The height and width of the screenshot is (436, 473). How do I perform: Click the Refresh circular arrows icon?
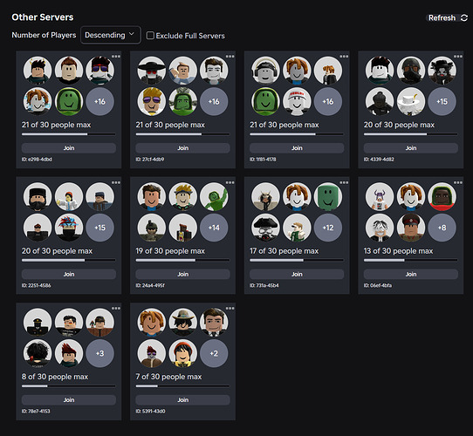pyautogui.click(x=464, y=18)
